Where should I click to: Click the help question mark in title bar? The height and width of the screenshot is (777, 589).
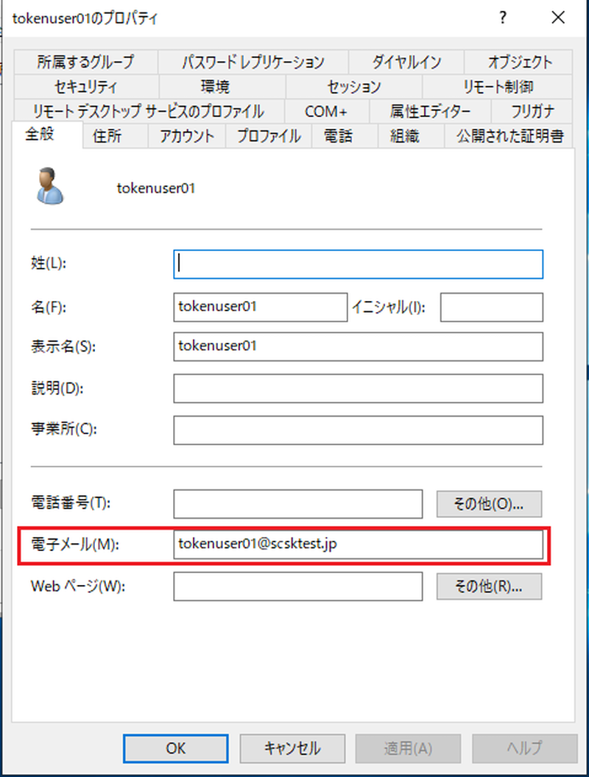503,18
